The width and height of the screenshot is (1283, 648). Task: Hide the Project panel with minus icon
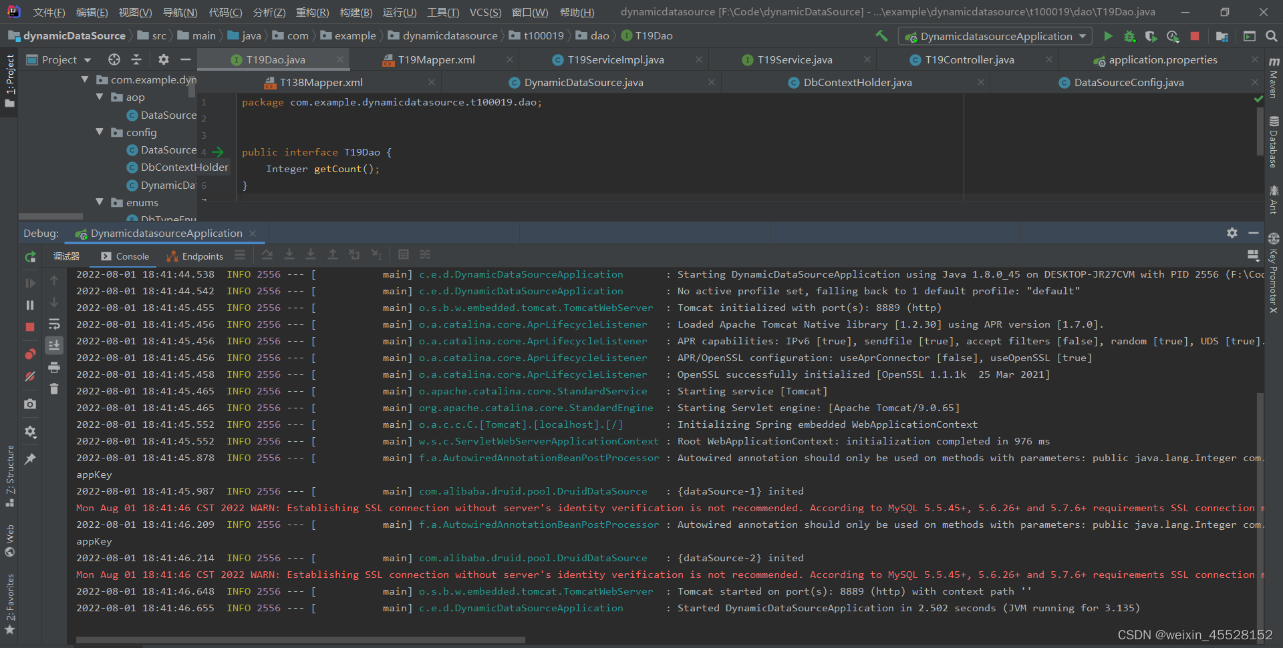point(186,59)
